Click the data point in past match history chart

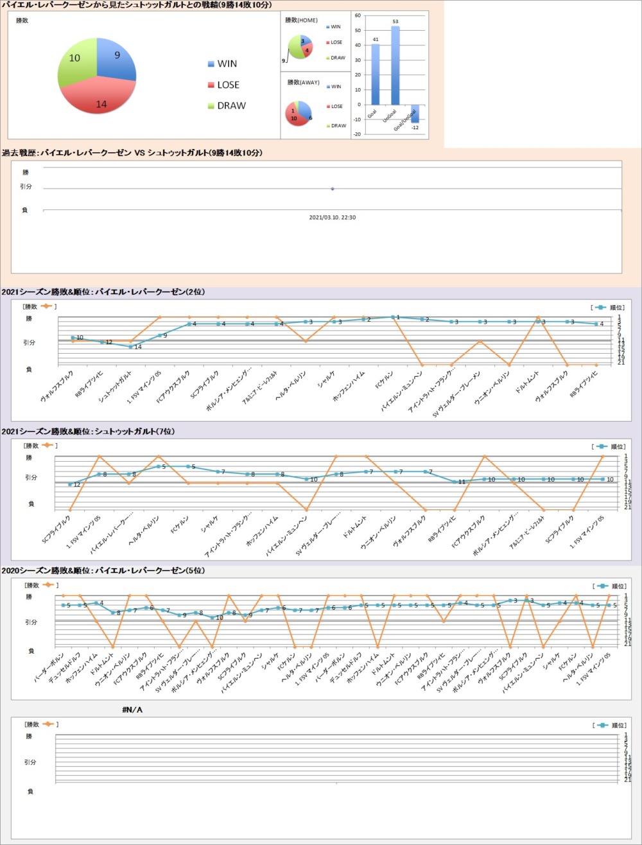pyautogui.click(x=332, y=189)
